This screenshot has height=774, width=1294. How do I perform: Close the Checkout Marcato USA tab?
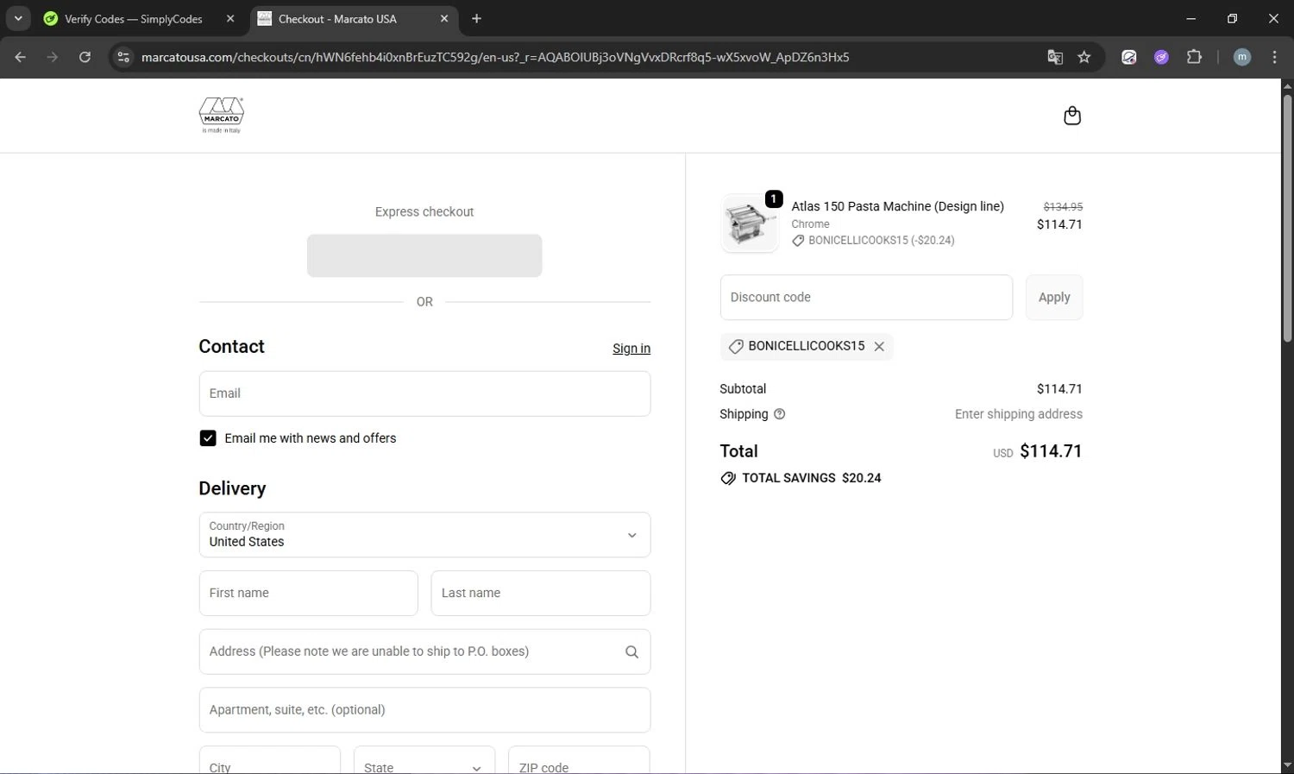pos(444,18)
